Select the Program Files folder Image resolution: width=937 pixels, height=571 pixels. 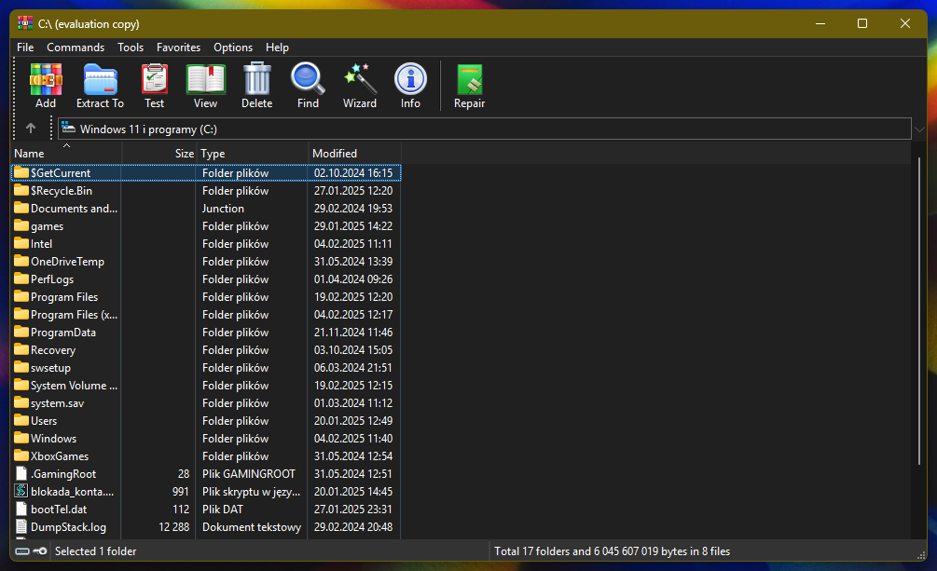coord(63,297)
